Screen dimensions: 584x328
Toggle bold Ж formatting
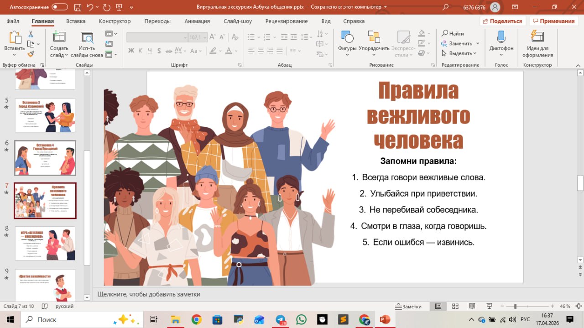click(131, 51)
